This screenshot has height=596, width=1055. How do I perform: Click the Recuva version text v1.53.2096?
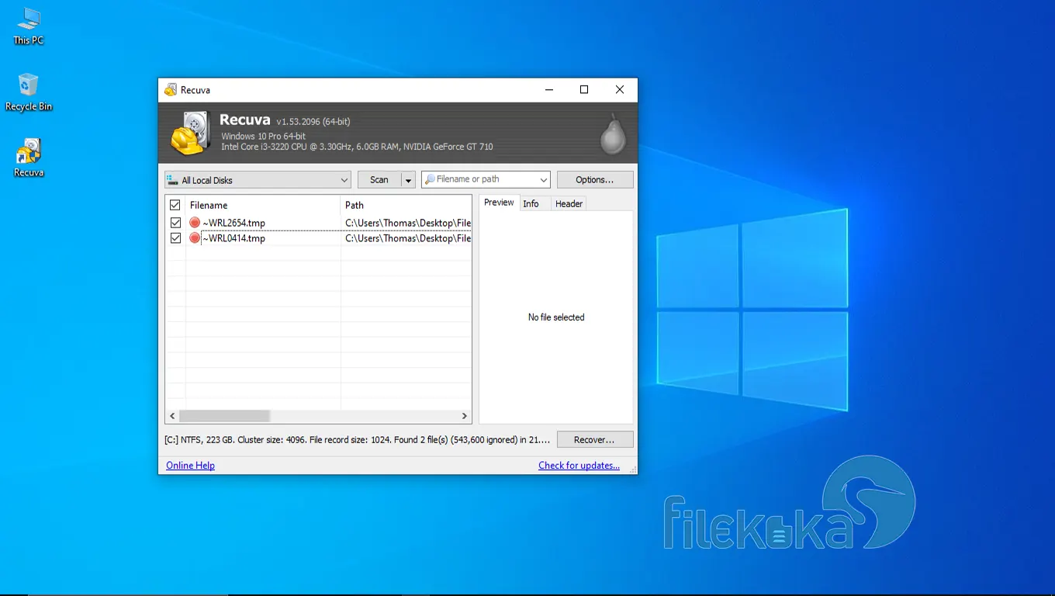313,122
